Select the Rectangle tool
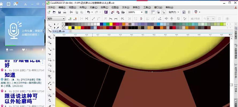The height and width of the screenshot is (107, 238). (x=49, y=60)
